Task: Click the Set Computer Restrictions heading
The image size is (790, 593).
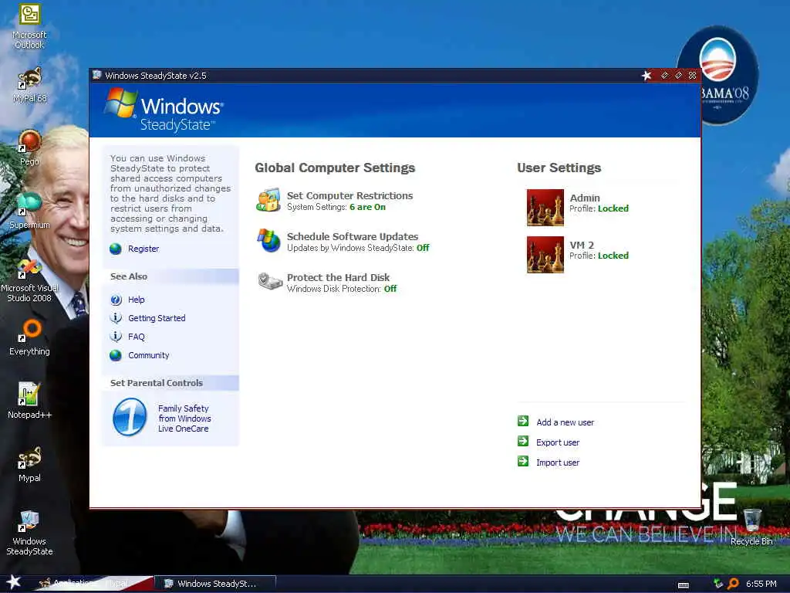Action: click(x=349, y=195)
